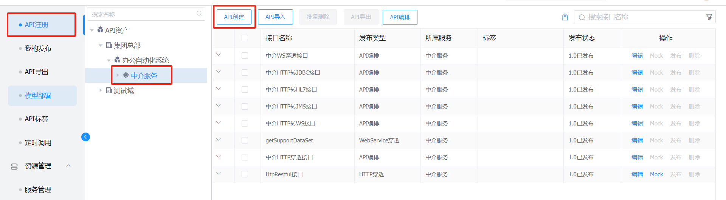The image size is (726, 200).
Task: Click the API资产 cube icon
Action: (100, 30)
